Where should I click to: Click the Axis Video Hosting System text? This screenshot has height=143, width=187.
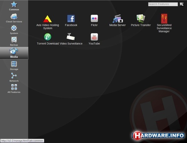click(x=48, y=27)
